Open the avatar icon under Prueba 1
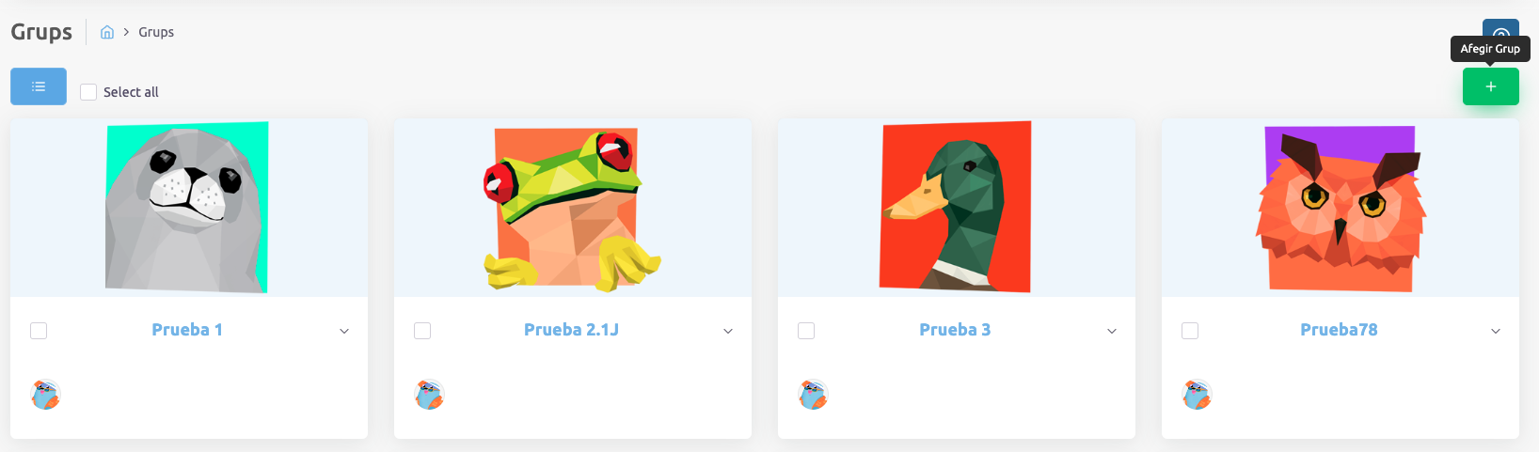Image resolution: width=1539 pixels, height=452 pixels. pos(45,395)
